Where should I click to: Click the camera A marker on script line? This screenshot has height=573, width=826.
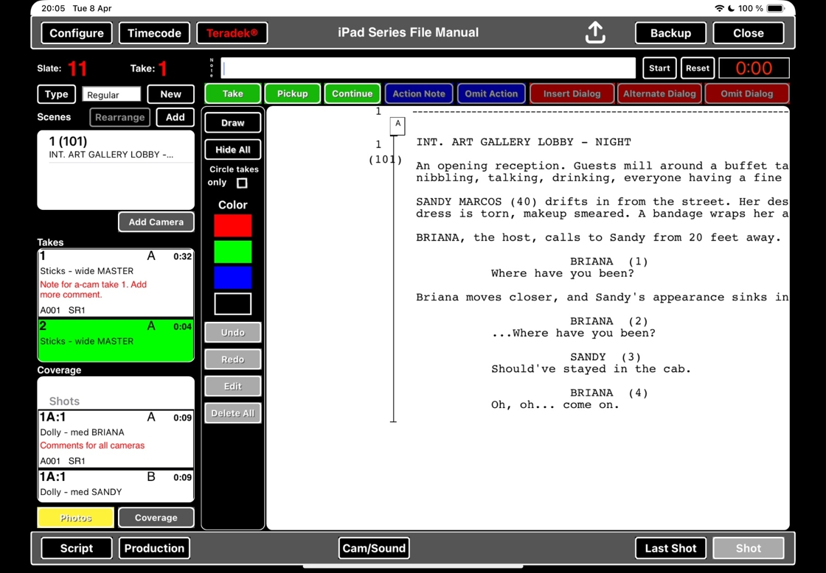[x=398, y=125]
